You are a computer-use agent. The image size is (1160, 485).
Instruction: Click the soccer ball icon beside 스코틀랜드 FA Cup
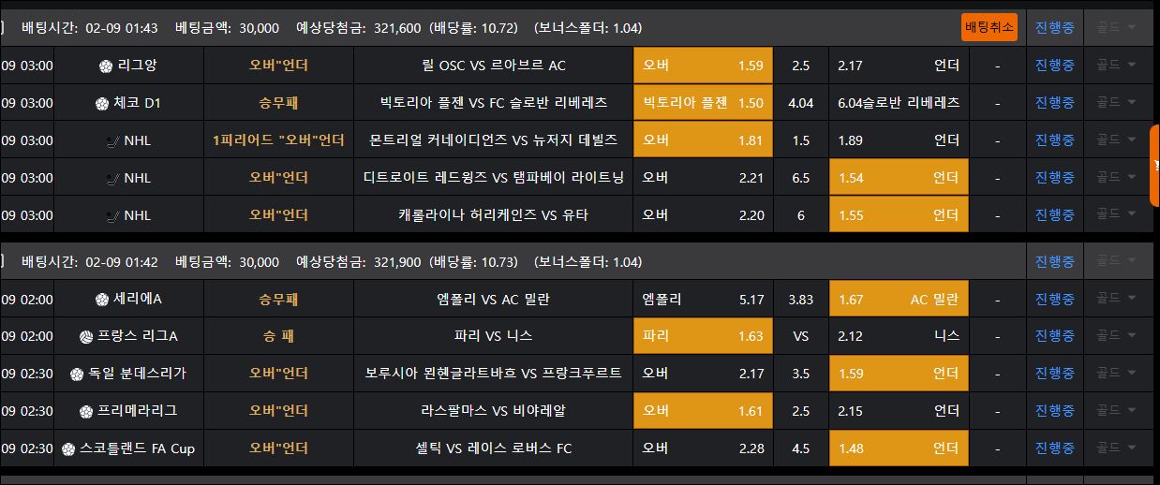tap(68, 448)
